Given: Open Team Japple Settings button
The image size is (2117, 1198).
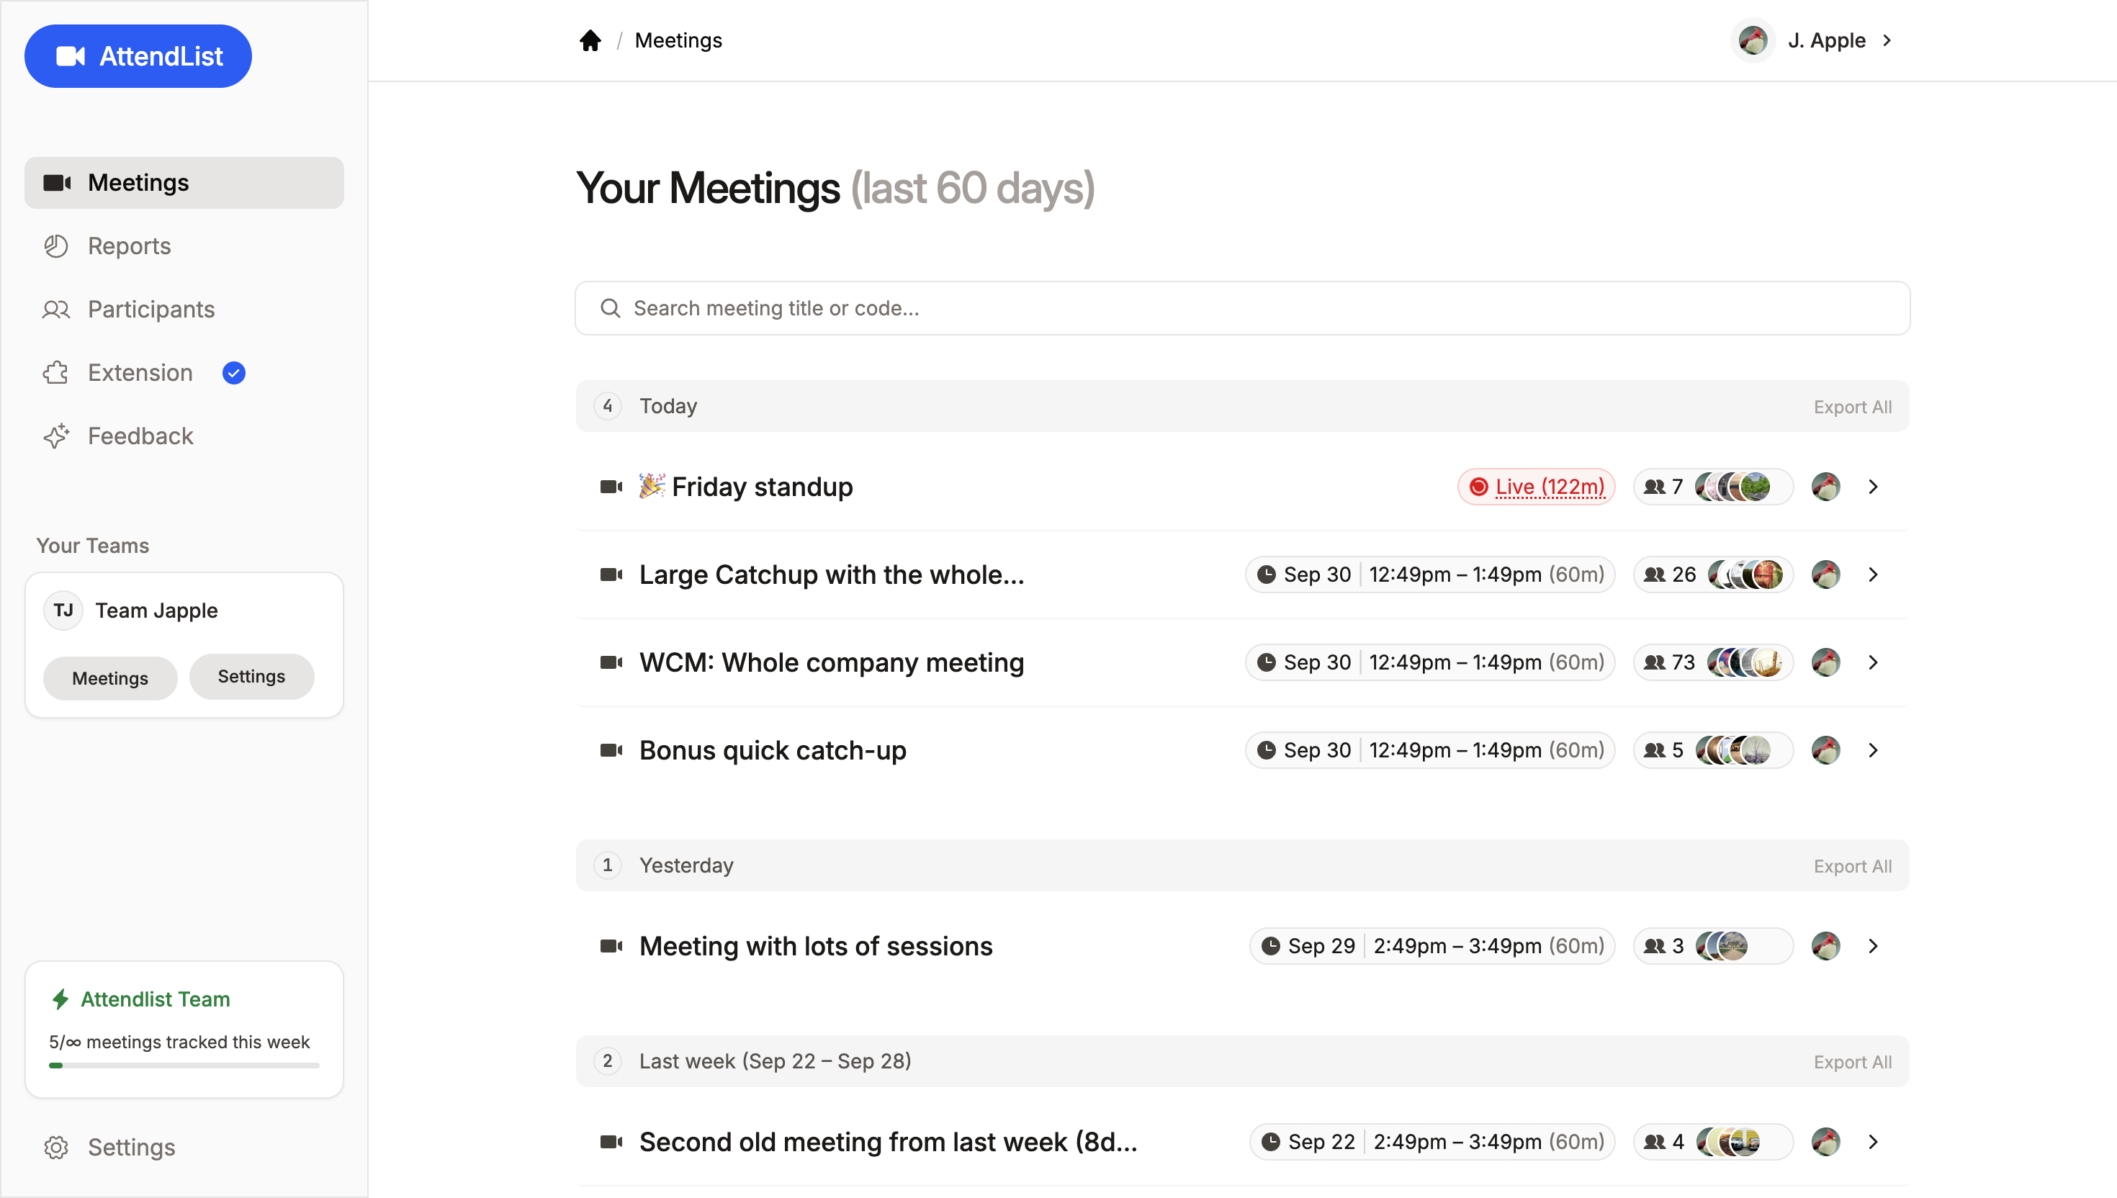Looking at the screenshot, I should point(251,676).
